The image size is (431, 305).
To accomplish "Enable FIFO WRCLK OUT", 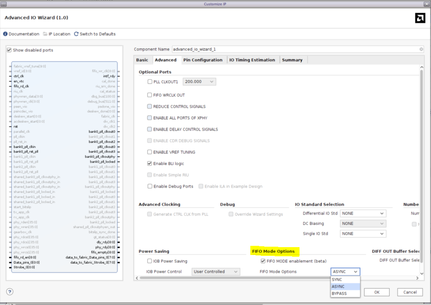I will (150, 94).
